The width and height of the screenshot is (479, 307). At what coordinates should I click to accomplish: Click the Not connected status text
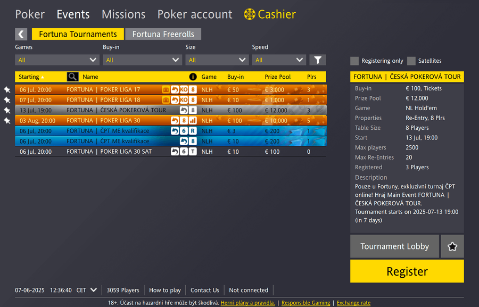pyautogui.click(x=249, y=290)
